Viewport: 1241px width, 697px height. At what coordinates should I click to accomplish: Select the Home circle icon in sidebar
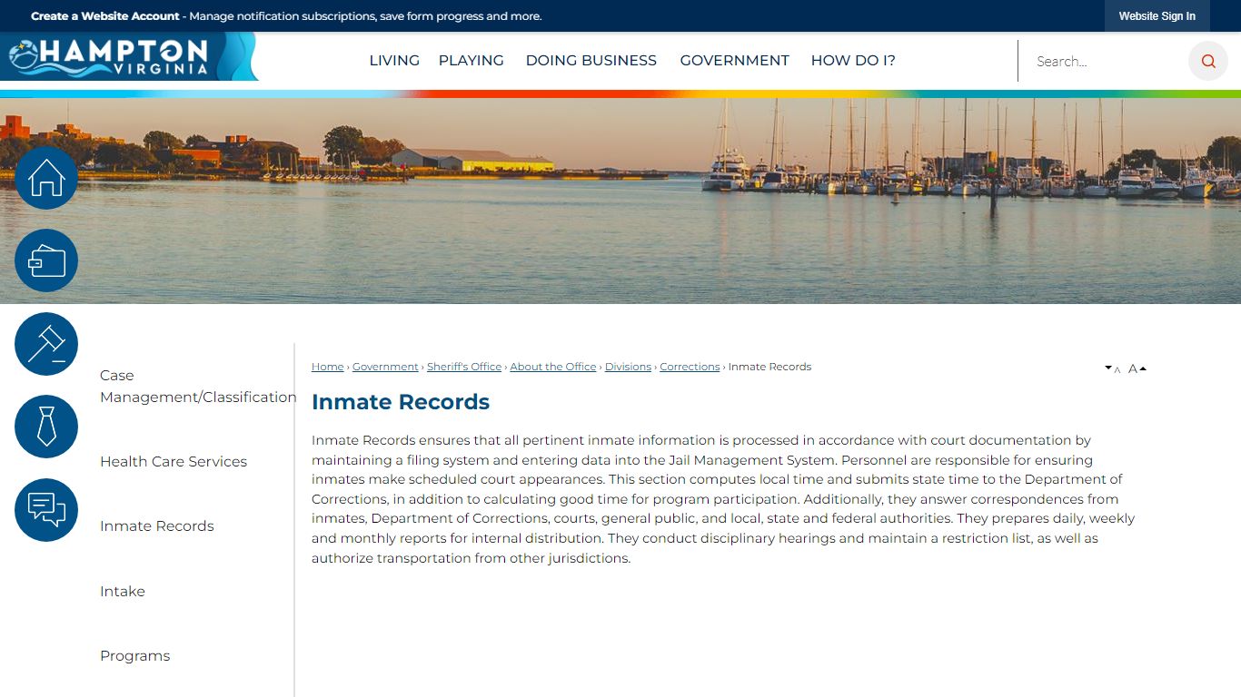point(45,178)
